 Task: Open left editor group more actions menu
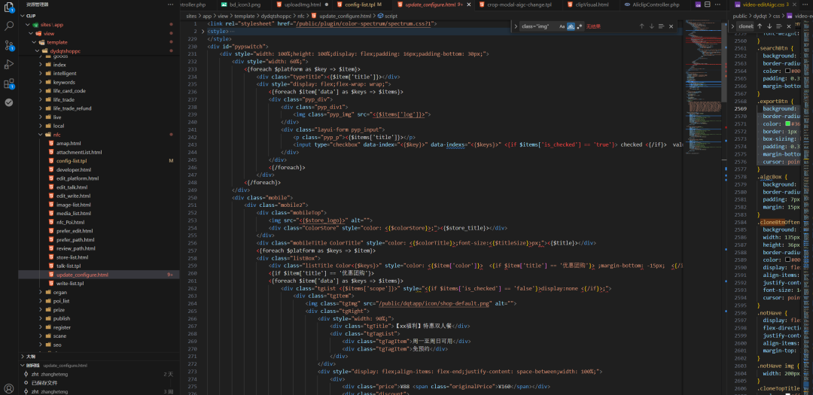718,5
